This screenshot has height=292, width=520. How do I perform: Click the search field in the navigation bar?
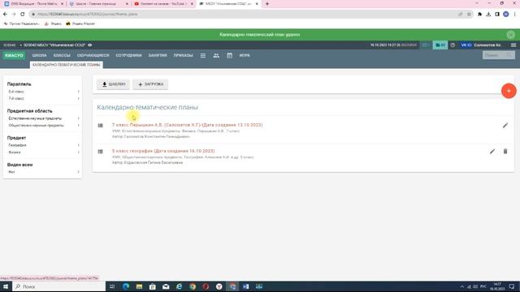point(498,55)
